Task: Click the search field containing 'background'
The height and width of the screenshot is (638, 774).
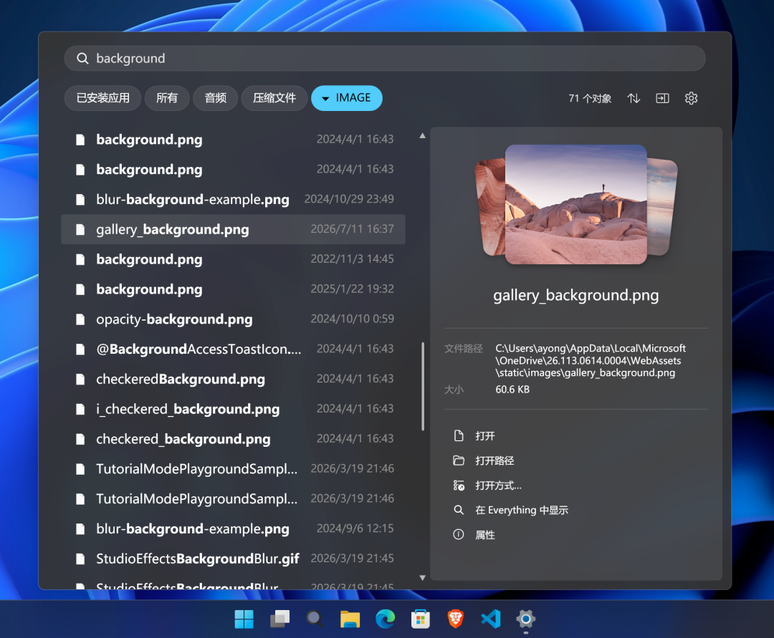Action: (x=385, y=58)
